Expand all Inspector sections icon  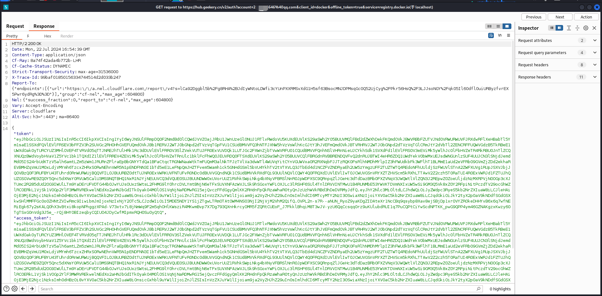tap(569, 28)
